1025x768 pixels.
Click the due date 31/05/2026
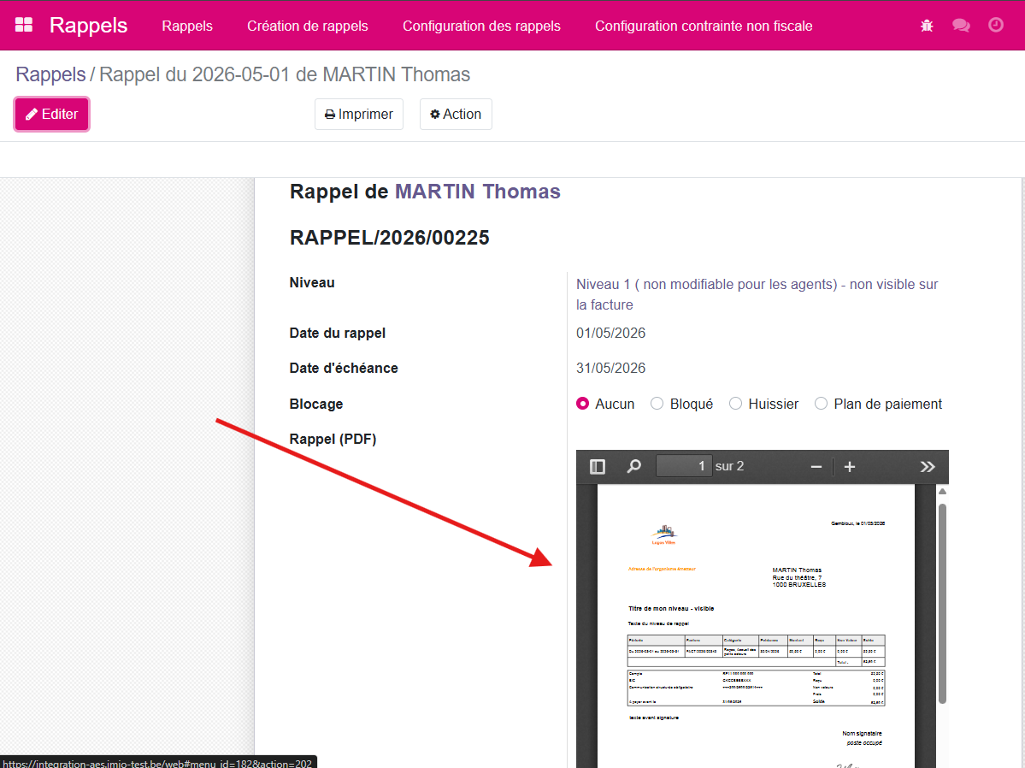coord(610,369)
